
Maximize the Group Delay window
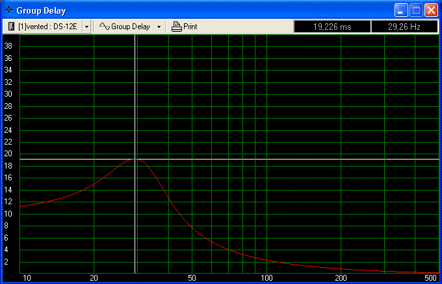coord(416,10)
